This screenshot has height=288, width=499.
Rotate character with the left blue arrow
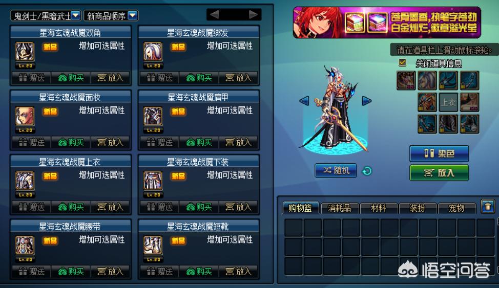[304, 101]
